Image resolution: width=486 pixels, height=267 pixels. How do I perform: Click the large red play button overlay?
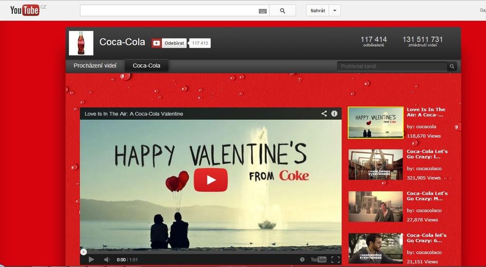click(x=211, y=180)
